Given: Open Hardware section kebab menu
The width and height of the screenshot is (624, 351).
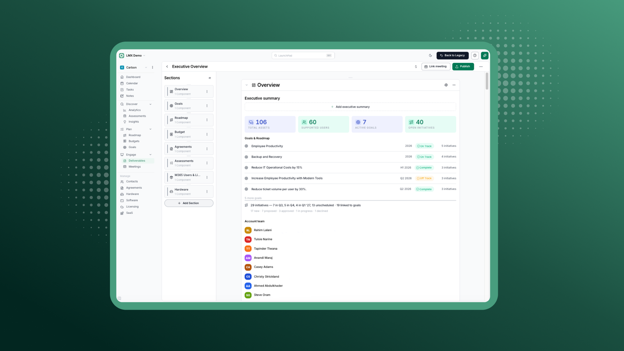Looking at the screenshot, I should pos(207,191).
